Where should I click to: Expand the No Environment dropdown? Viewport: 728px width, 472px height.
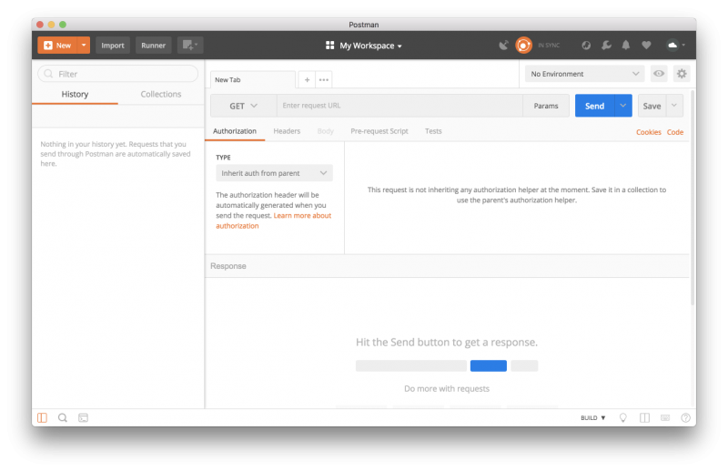point(585,74)
